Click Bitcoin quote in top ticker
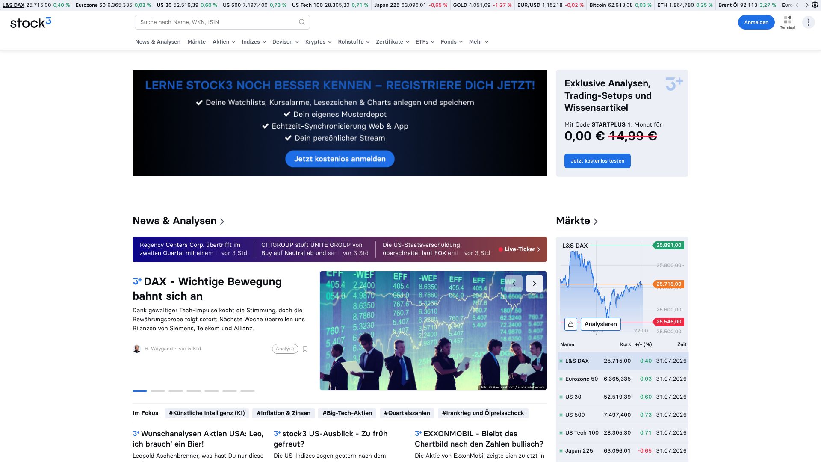 coord(620,5)
